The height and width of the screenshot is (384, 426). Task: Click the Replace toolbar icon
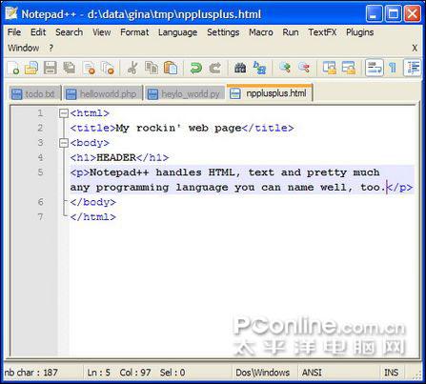pyautogui.click(x=259, y=68)
